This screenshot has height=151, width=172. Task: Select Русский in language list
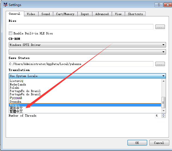click(85, 98)
